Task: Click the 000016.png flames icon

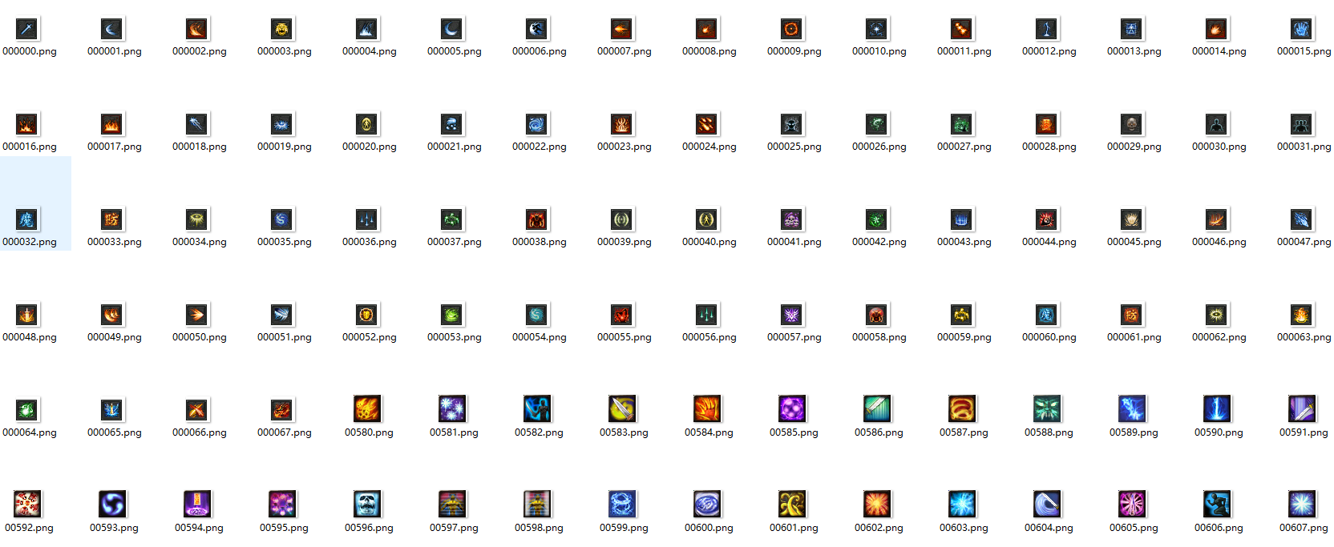Action: [27, 125]
